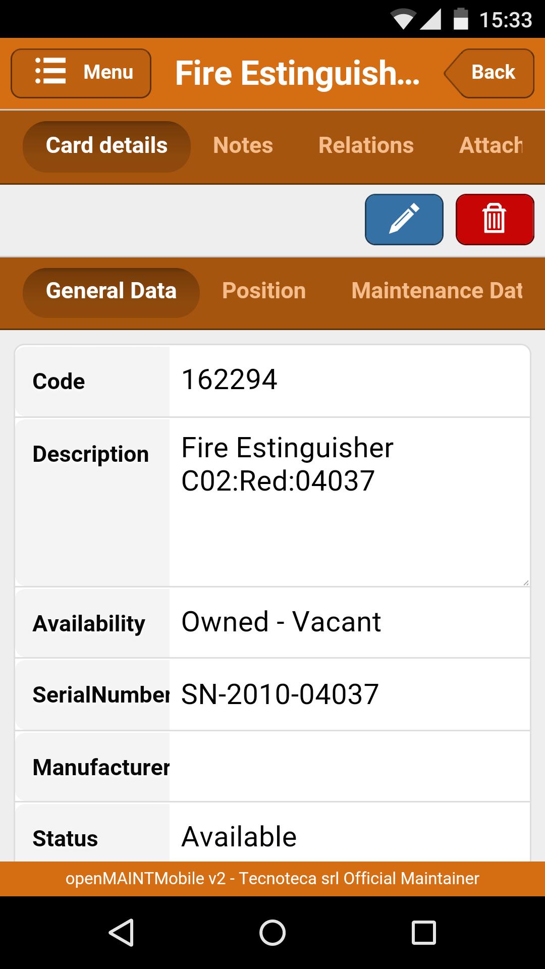Switch to the Position sub-tab
545x969 pixels.
point(264,291)
